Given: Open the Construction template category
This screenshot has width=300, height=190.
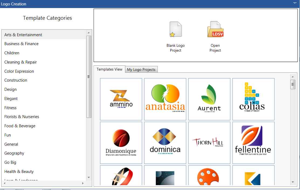Looking at the screenshot, I should click(16, 80).
